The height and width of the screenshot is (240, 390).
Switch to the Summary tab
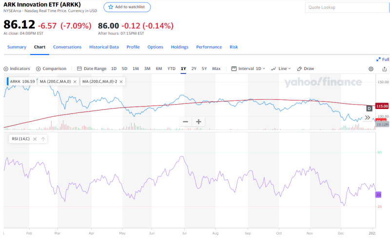[17, 47]
